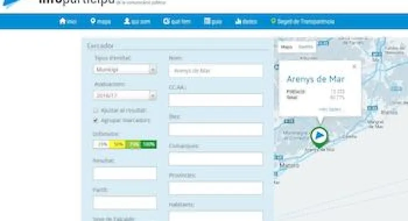This screenshot has height=221, width=408.
Task: Enable the 'Ajustar al resultat' checkbox
Action: point(96,110)
